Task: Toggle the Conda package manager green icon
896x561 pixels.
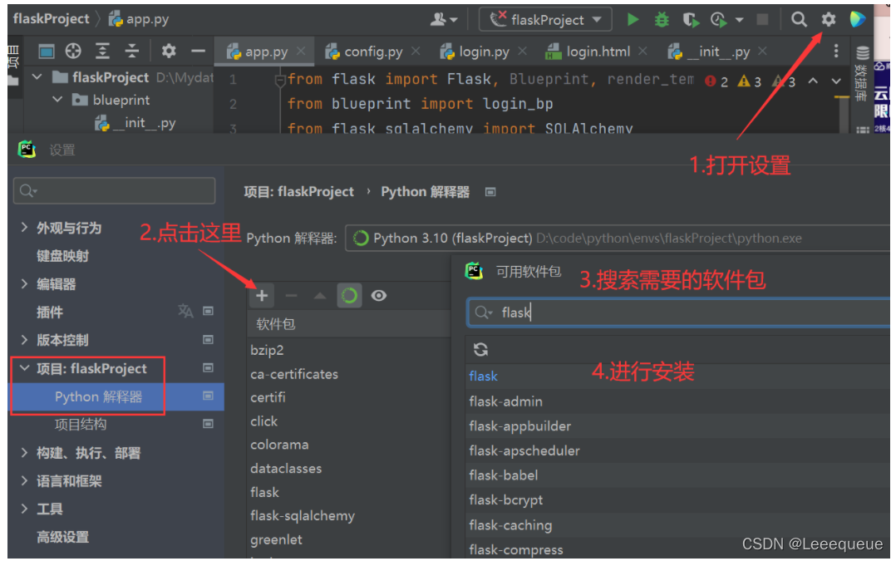Action: pyautogui.click(x=349, y=295)
